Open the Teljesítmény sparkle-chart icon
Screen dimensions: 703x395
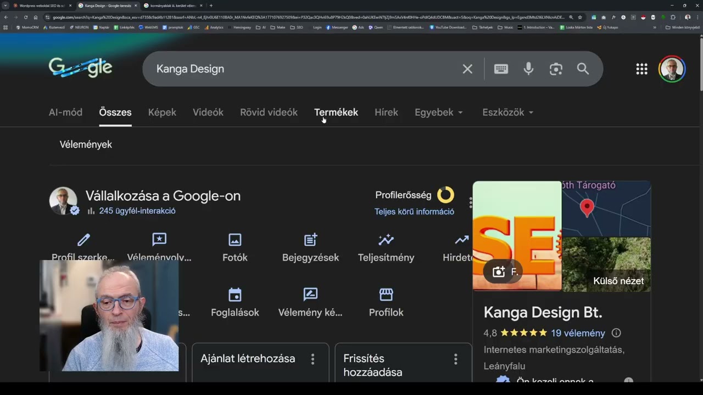coord(386,240)
